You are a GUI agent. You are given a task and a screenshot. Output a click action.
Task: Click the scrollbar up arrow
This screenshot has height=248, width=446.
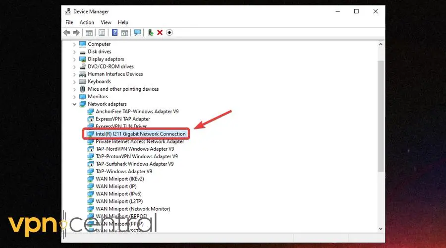pyautogui.click(x=381, y=44)
